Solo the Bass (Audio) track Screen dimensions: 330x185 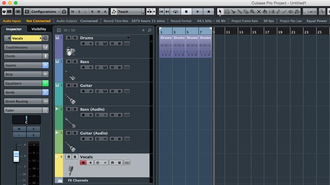click(x=75, y=109)
